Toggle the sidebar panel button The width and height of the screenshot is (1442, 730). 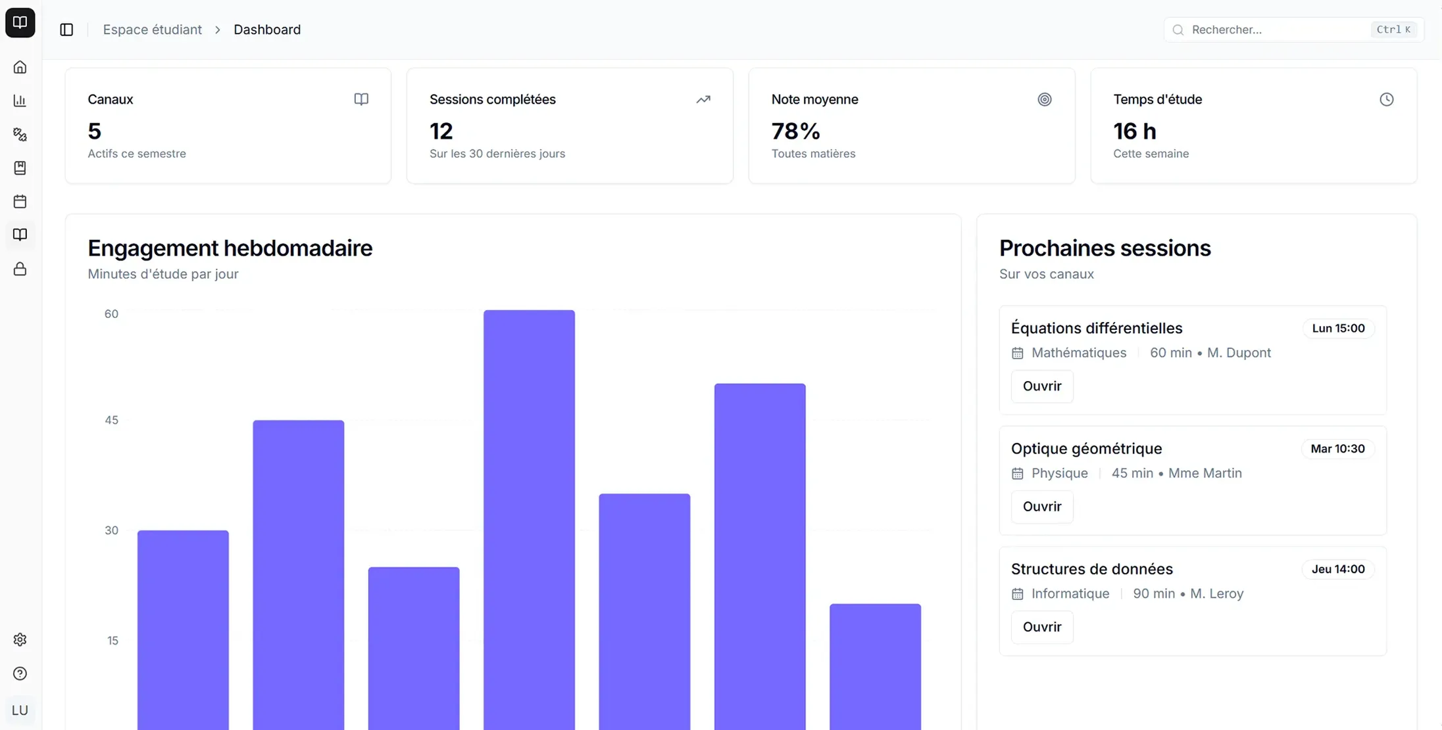pos(66,30)
